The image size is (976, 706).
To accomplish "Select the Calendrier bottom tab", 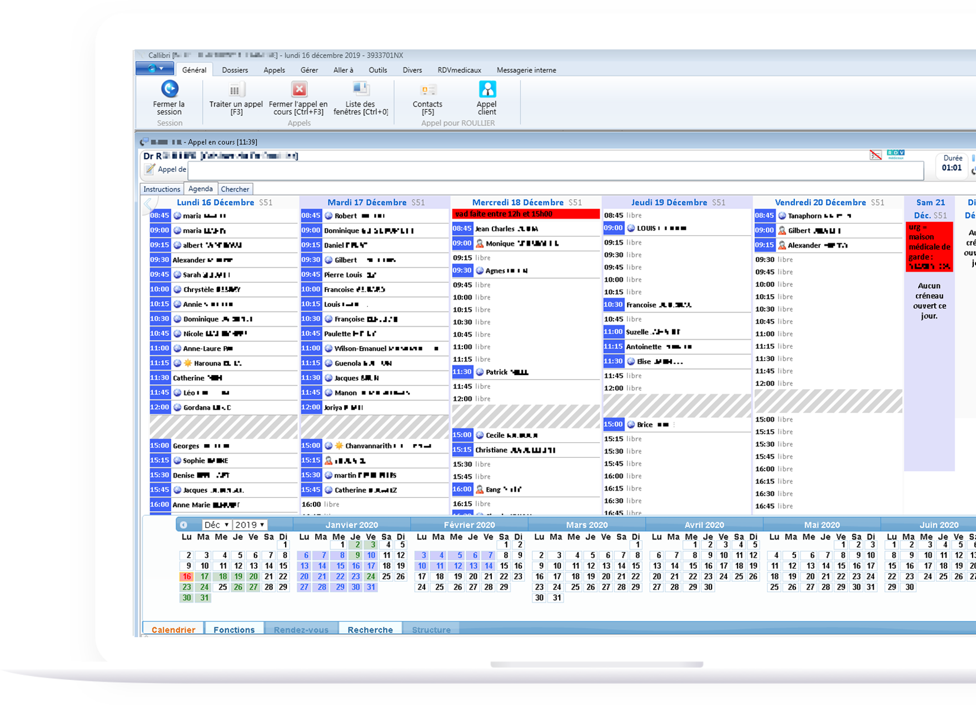I will pos(173,629).
